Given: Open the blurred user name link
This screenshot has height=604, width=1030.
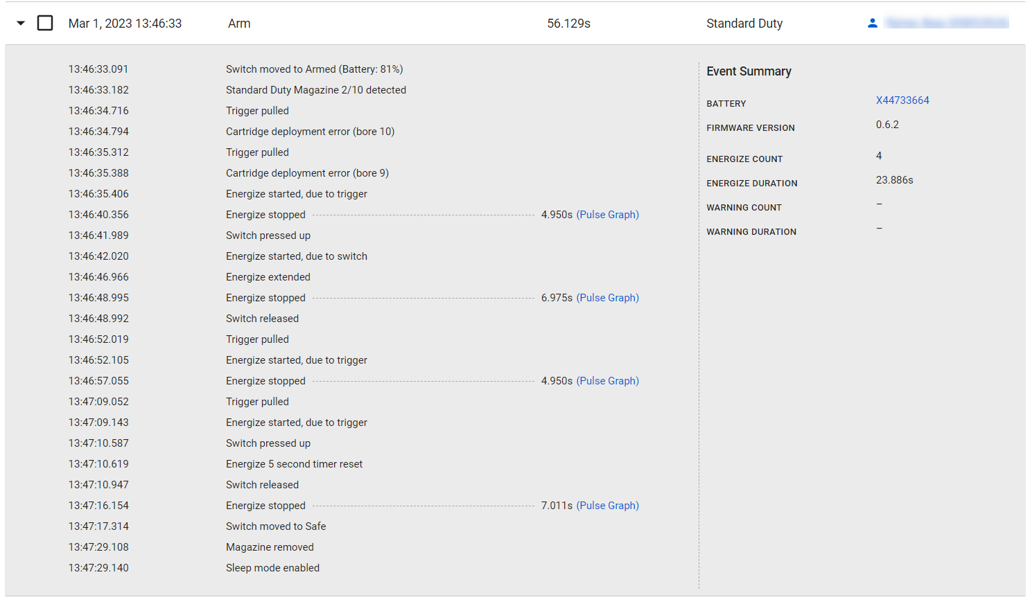Looking at the screenshot, I should 947,24.
